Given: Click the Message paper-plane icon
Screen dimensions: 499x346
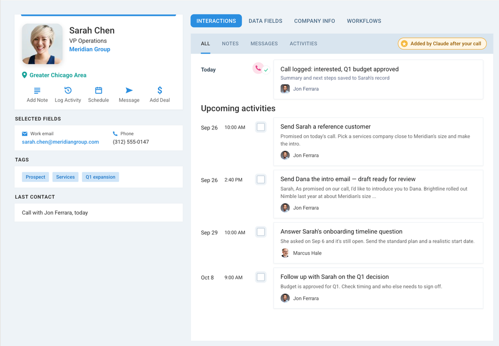Looking at the screenshot, I should (129, 90).
